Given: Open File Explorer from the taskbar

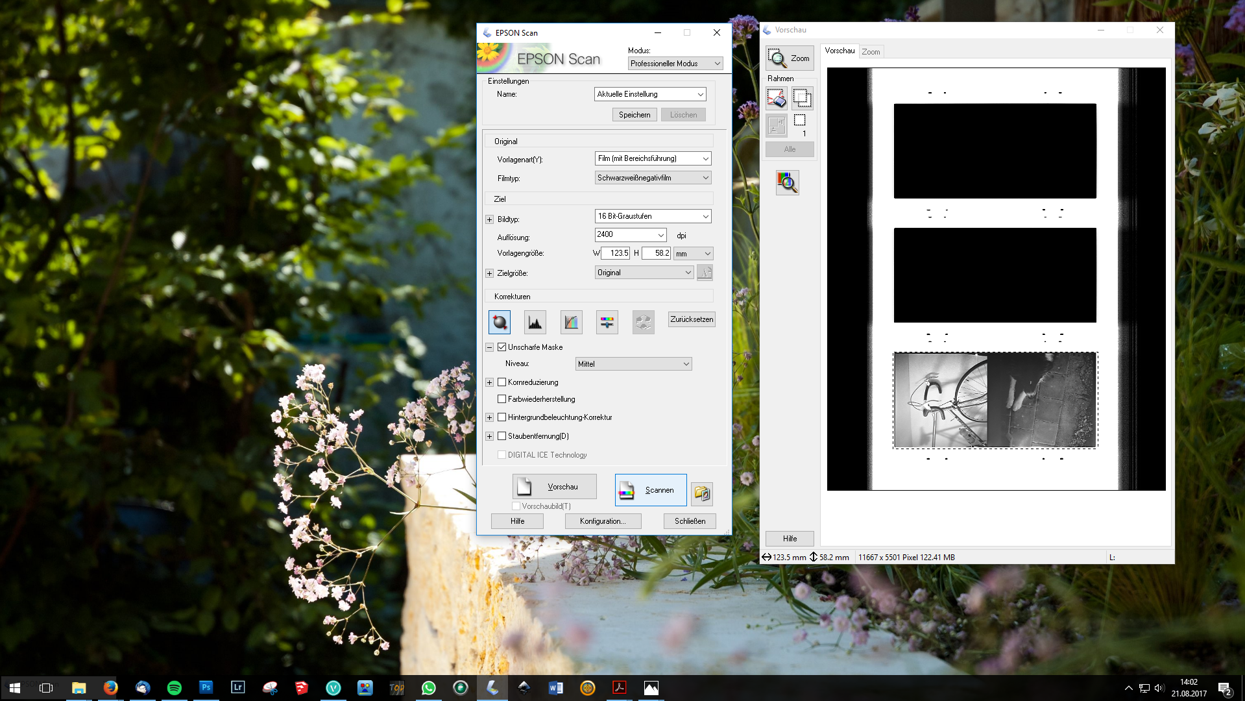Looking at the screenshot, I should (79, 687).
